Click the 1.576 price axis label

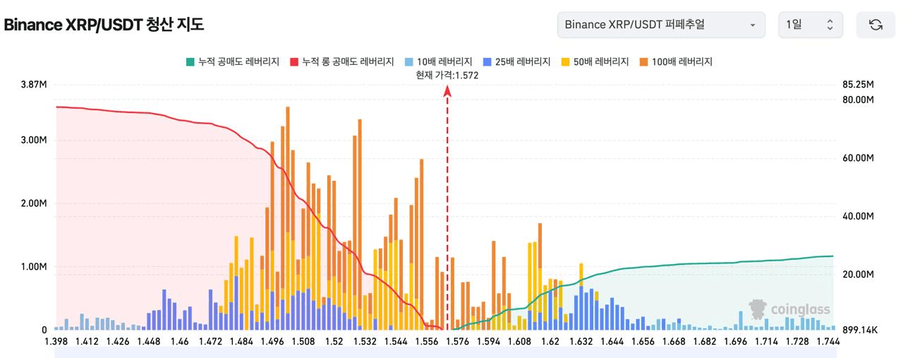pyautogui.click(x=457, y=342)
